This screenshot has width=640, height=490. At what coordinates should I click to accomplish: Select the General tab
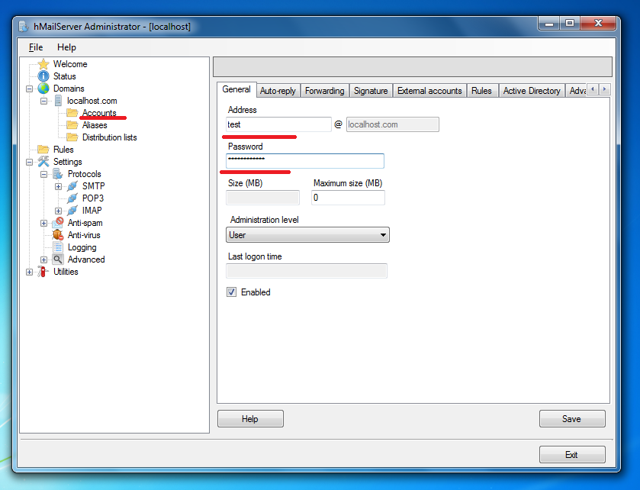(236, 89)
